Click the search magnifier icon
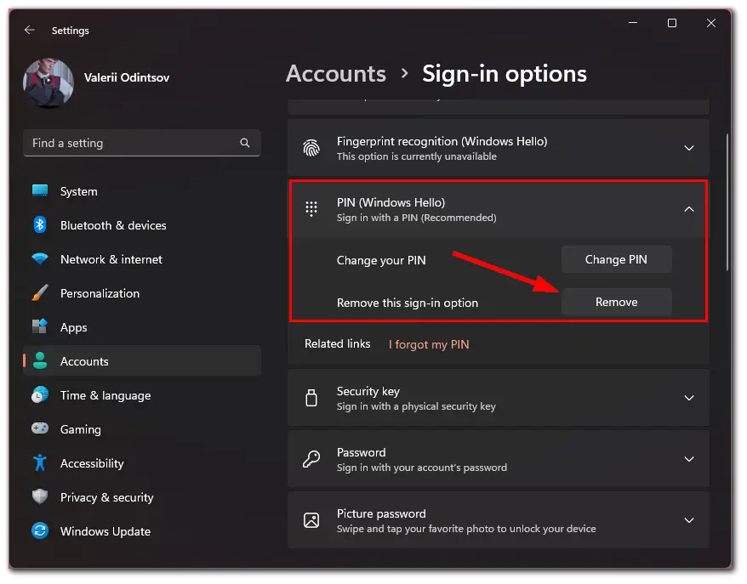This screenshot has width=747, height=584. tap(245, 143)
